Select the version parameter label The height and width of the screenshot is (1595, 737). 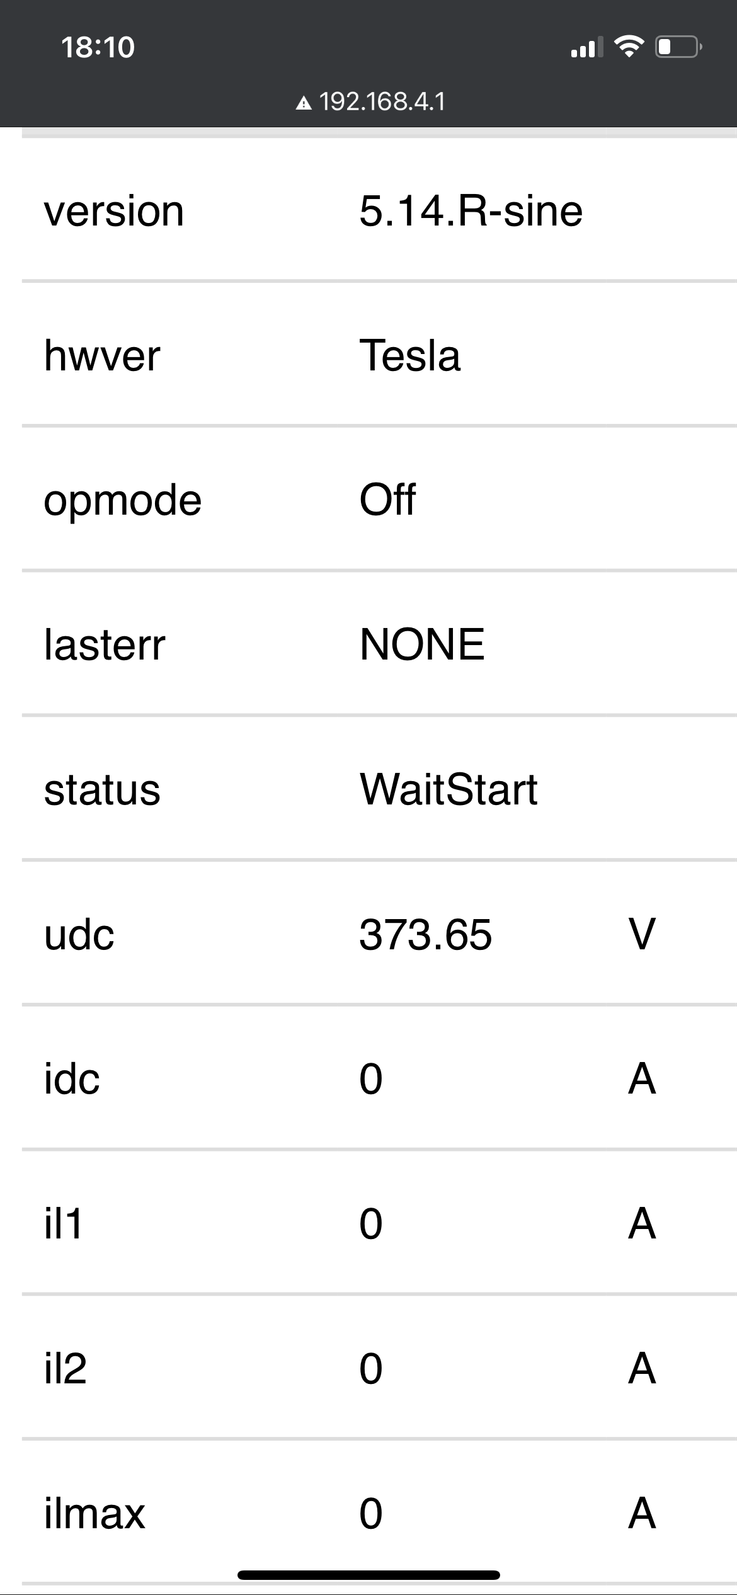coord(114,211)
